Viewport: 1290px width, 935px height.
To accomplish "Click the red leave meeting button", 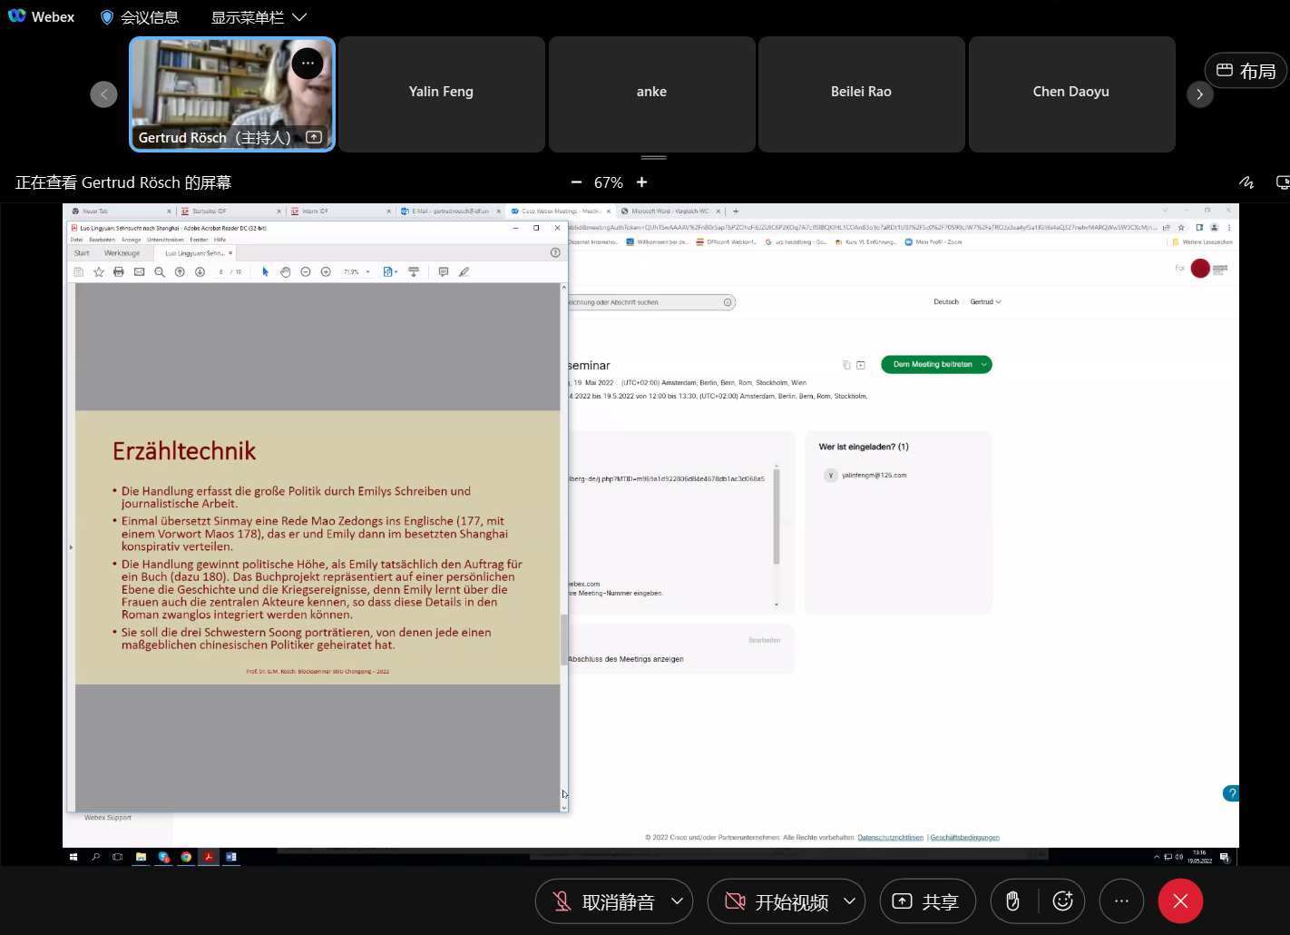I will [x=1180, y=901].
